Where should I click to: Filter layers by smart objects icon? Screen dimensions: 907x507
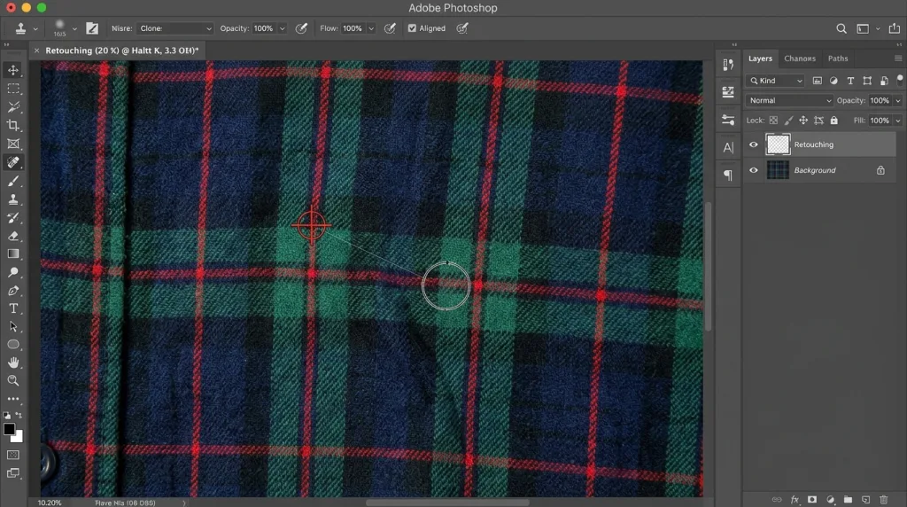[884, 81]
